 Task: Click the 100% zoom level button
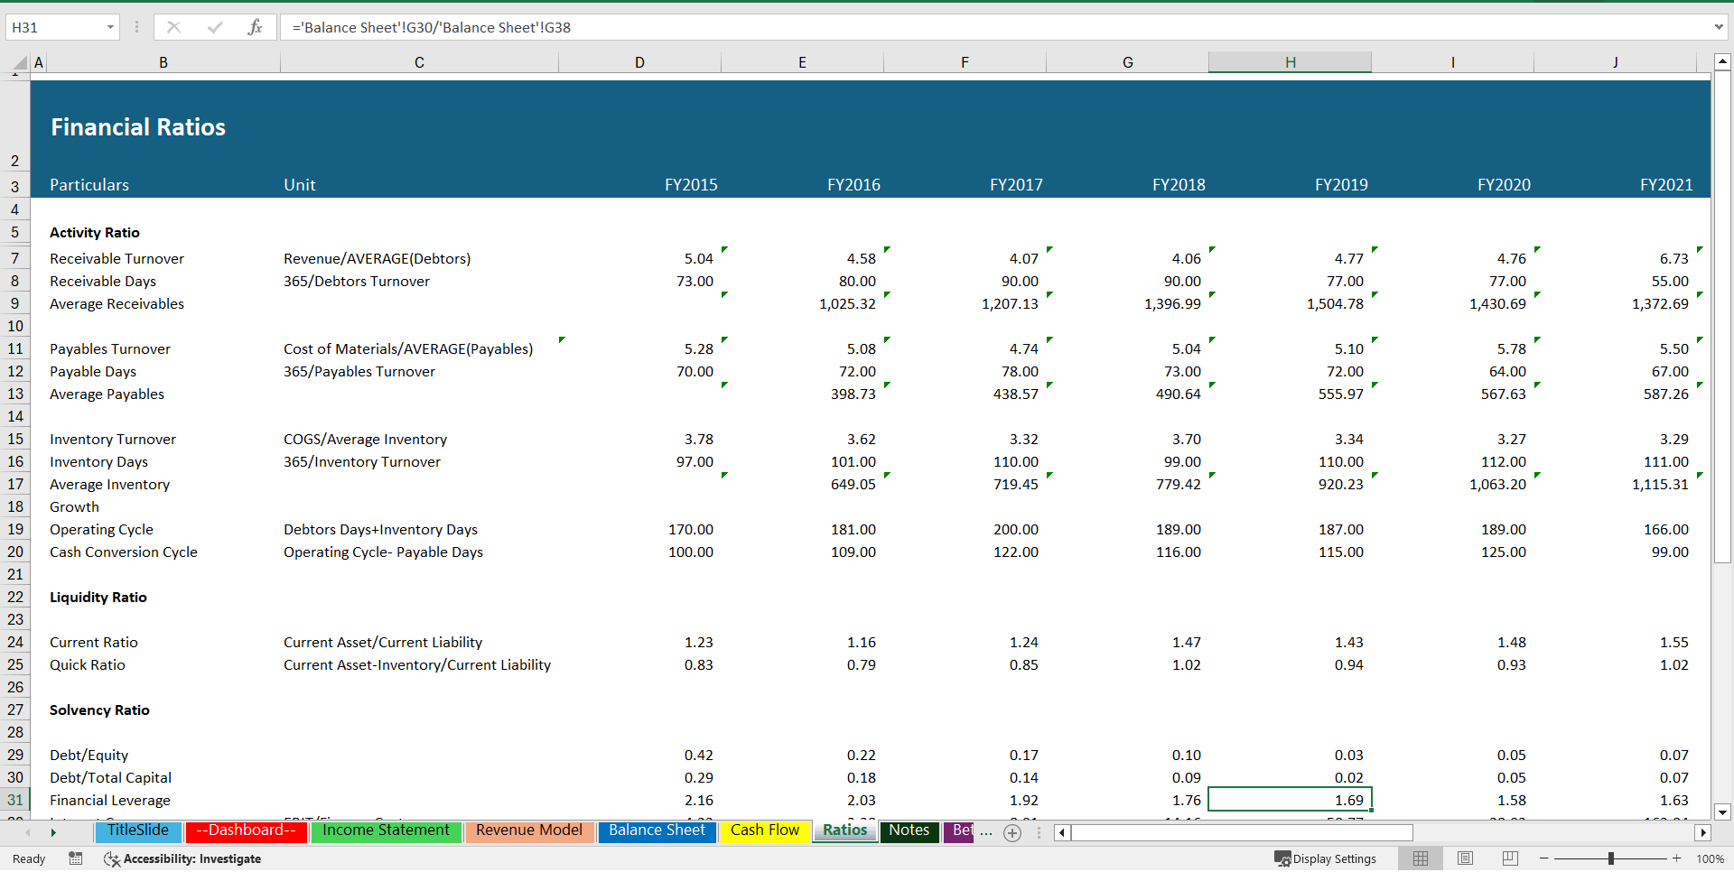click(x=1712, y=858)
